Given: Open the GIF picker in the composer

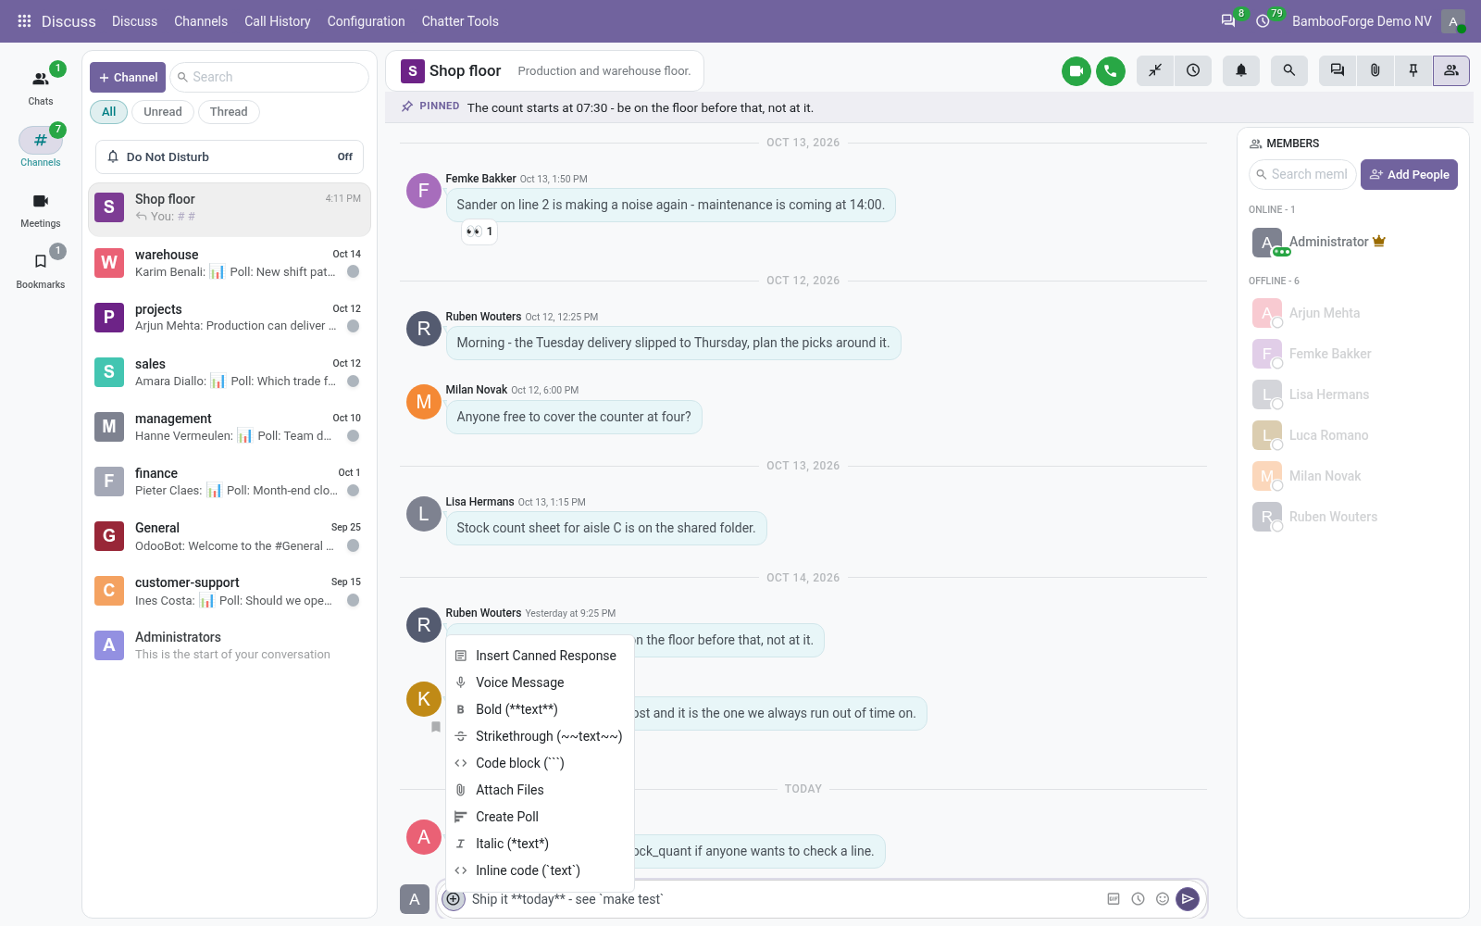Looking at the screenshot, I should (x=1114, y=899).
